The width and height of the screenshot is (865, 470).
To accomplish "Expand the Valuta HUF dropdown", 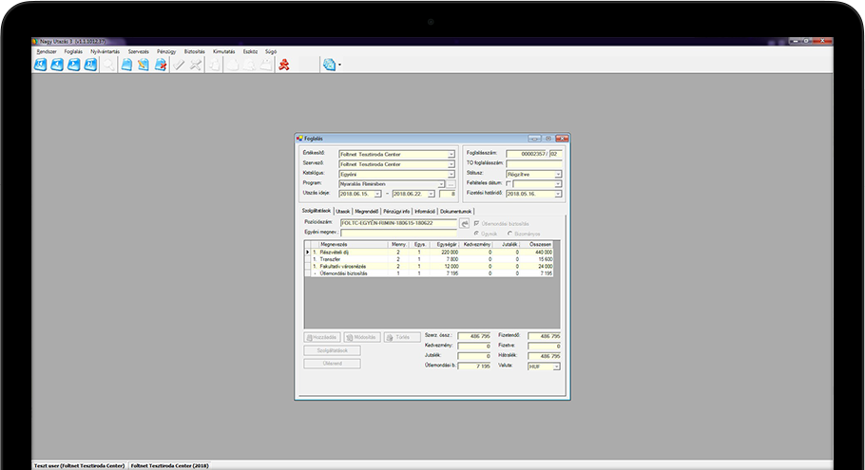I will pos(556,367).
